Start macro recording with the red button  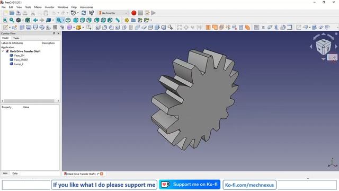[x=134, y=13]
